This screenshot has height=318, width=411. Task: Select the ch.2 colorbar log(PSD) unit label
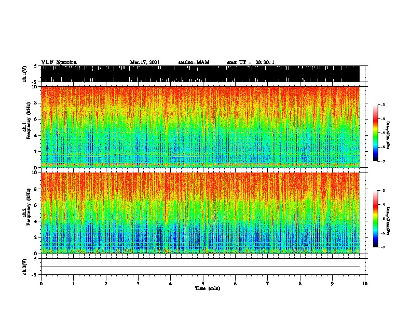[x=388, y=221]
